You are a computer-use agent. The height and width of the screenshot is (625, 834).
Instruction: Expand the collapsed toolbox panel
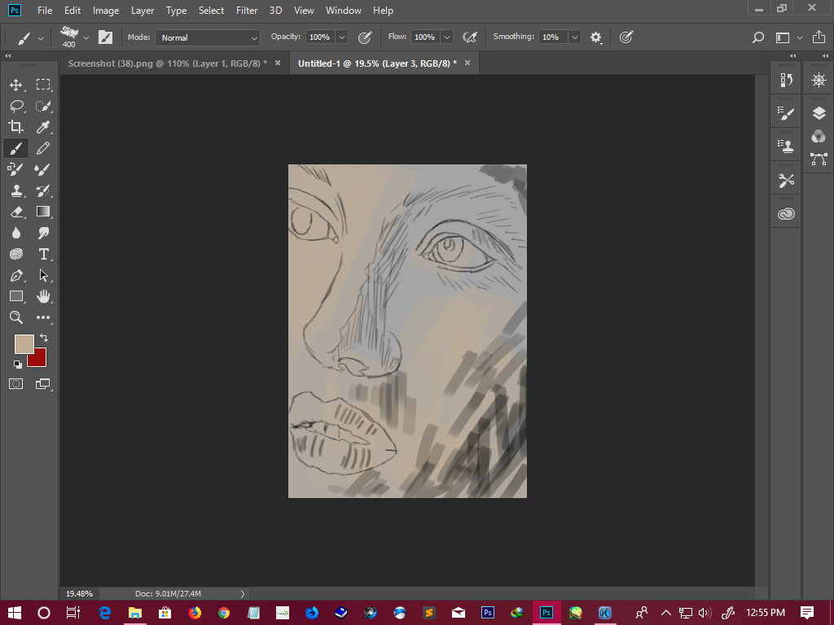[7, 56]
